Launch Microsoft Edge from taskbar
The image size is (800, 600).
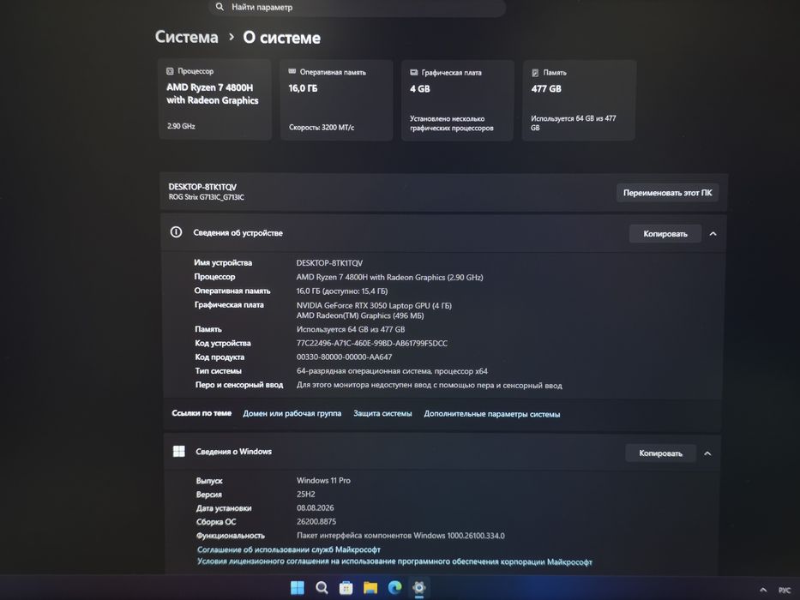395,588
